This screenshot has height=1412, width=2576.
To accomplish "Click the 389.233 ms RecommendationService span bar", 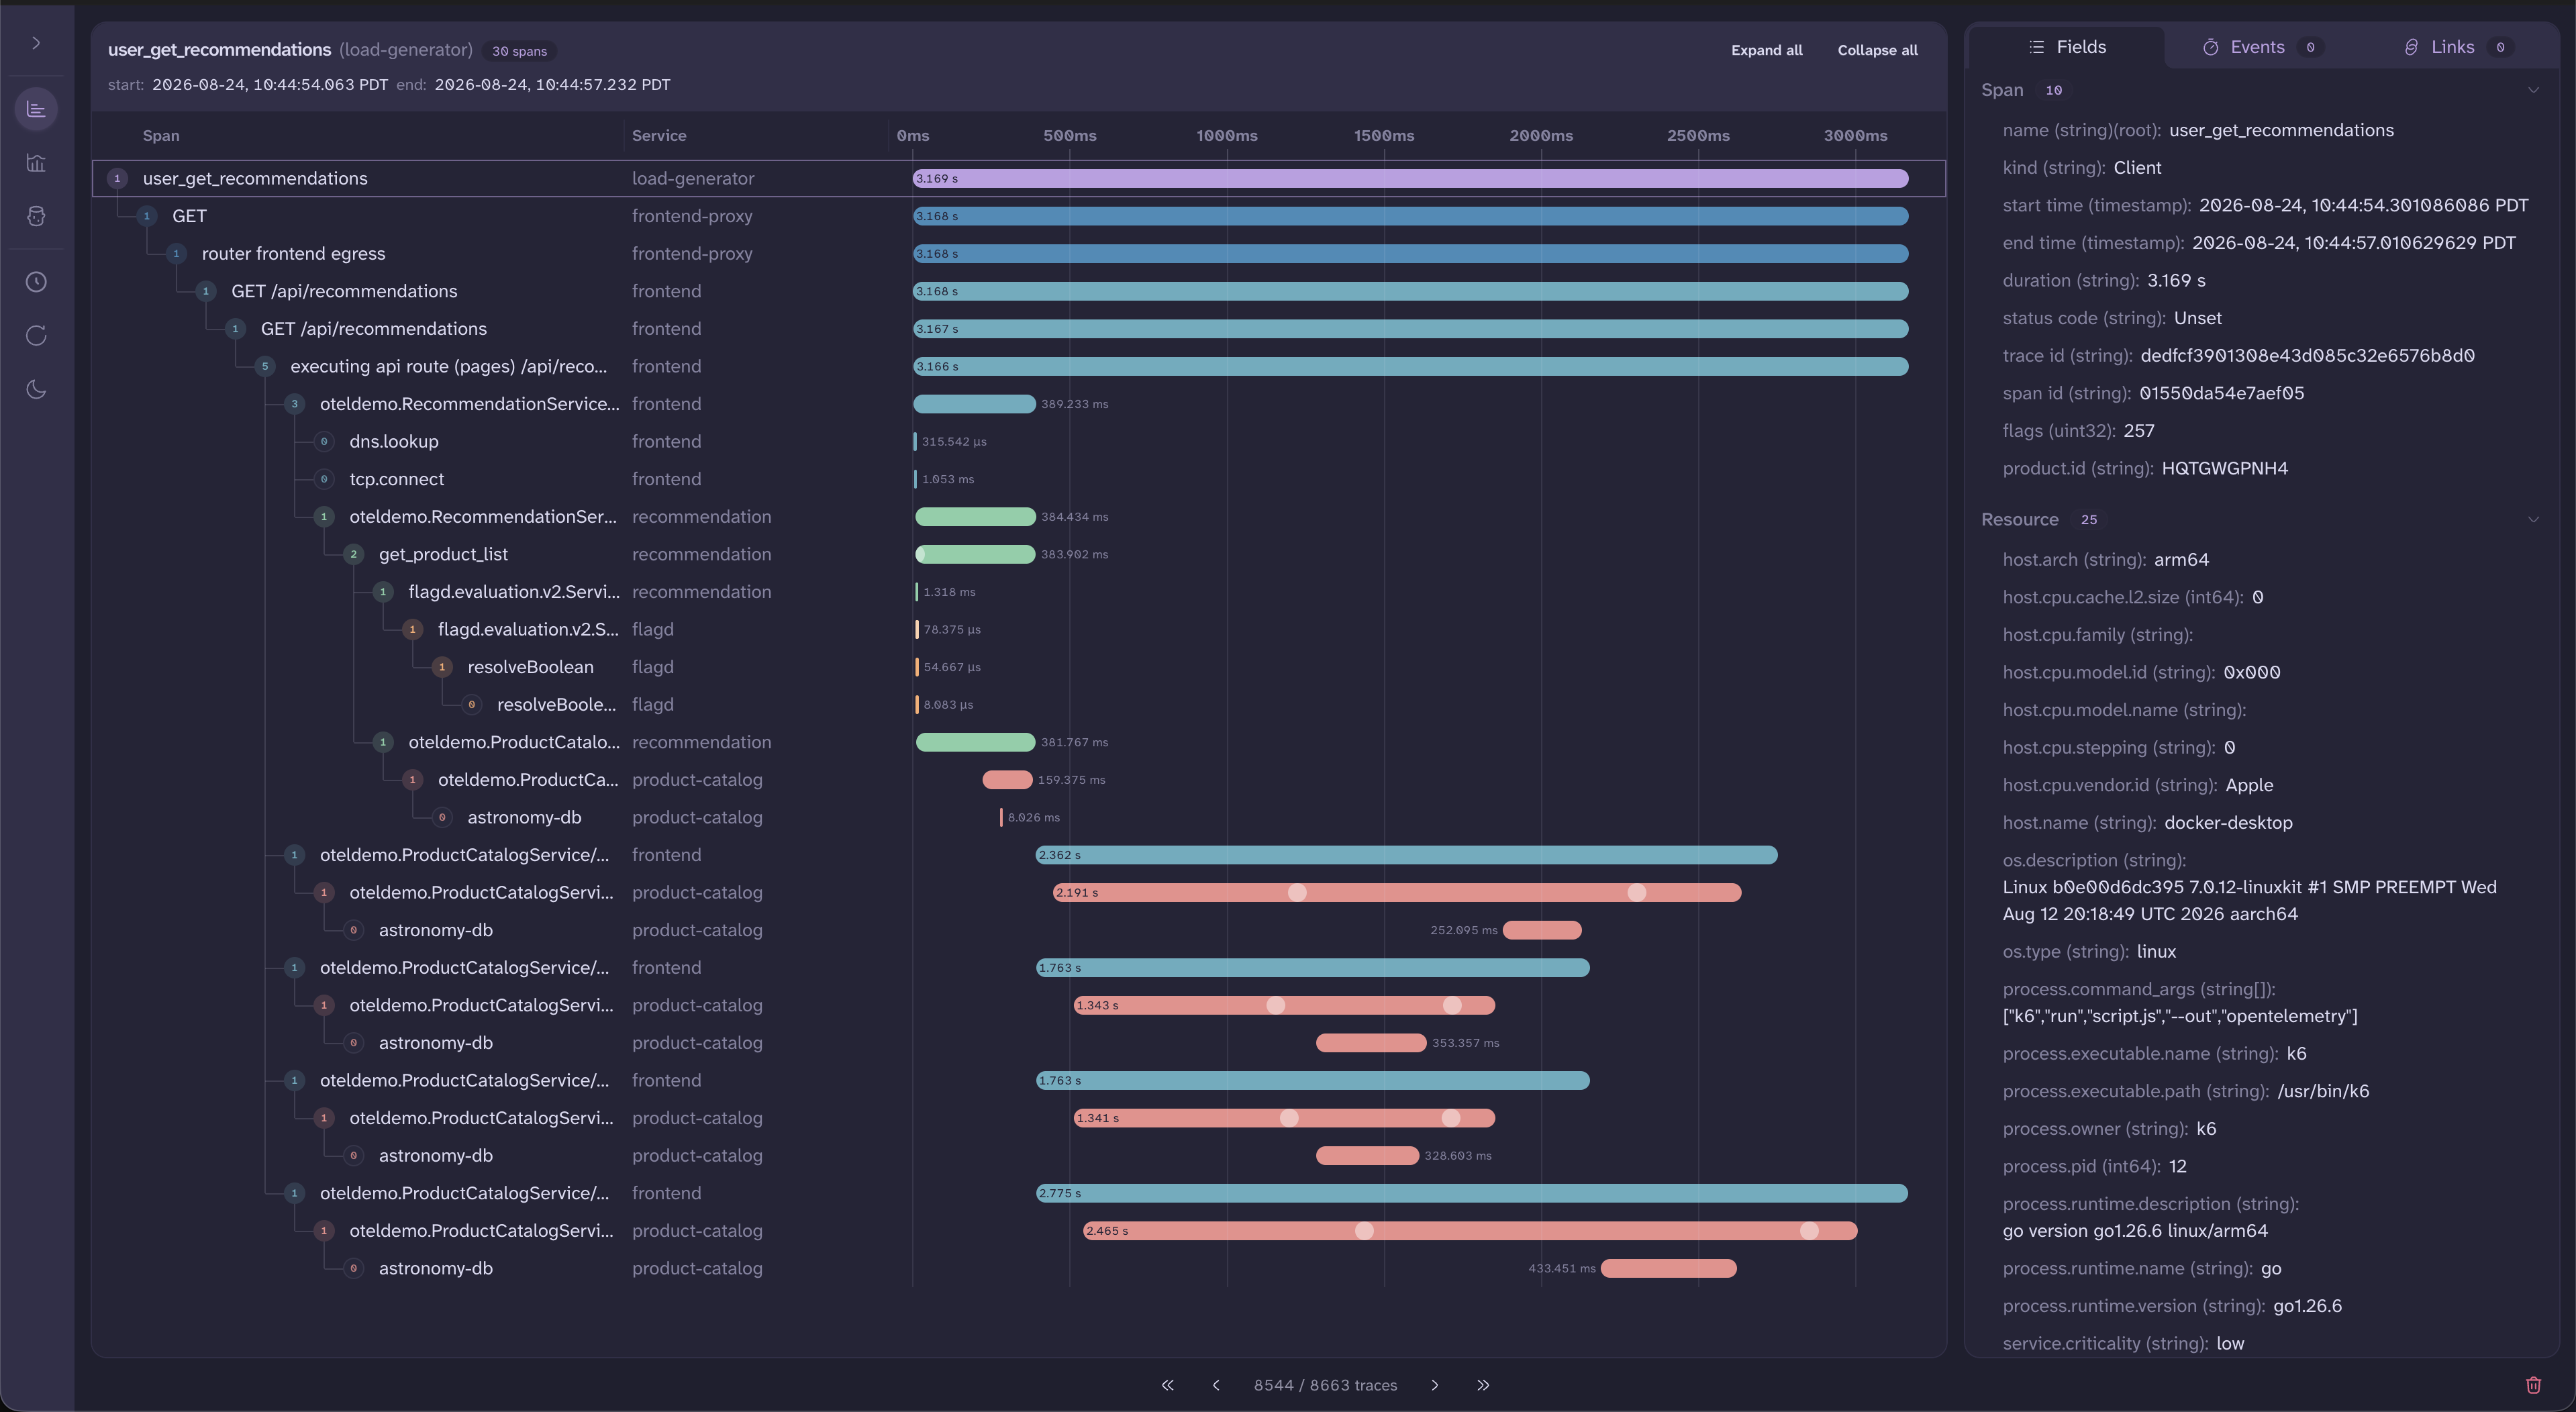I will pyautogui.click(x=974, y=404).
